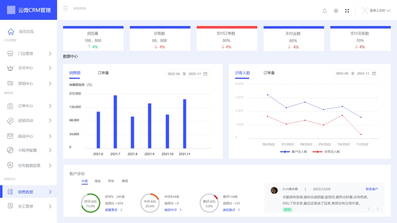Expand 门店管理 submenu chevron

coord(50,54)
